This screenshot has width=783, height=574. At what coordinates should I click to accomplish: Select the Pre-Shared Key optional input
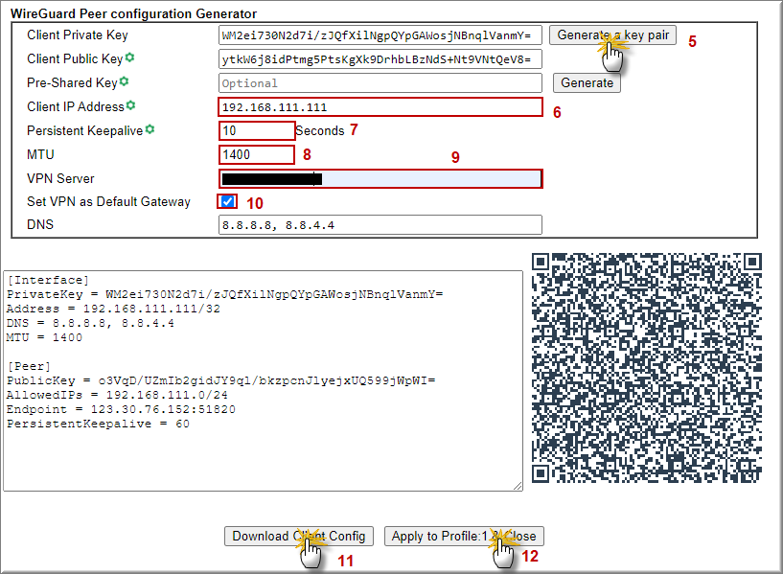380,83
